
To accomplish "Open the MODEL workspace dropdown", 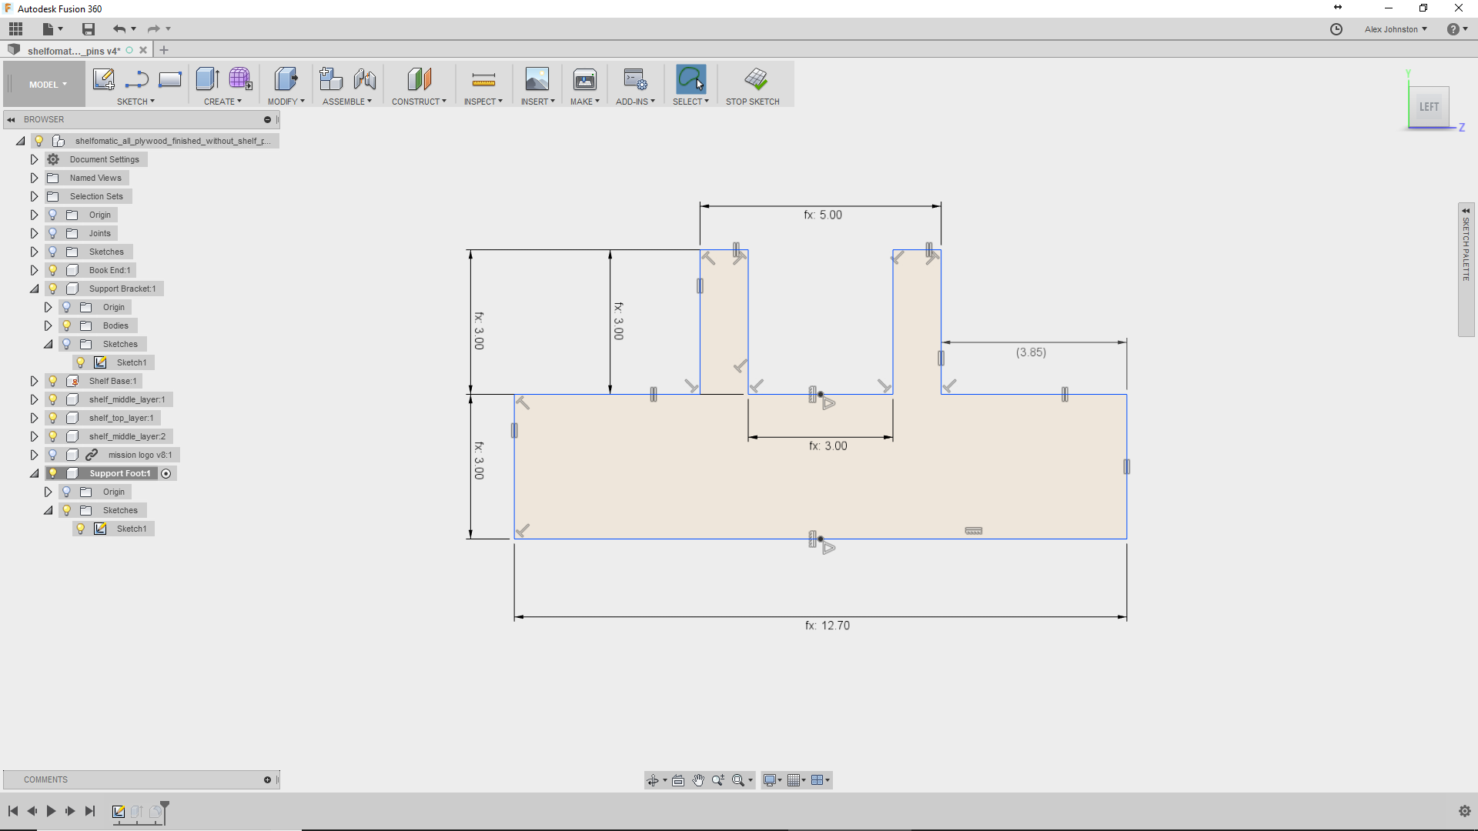I will [48, 85].
